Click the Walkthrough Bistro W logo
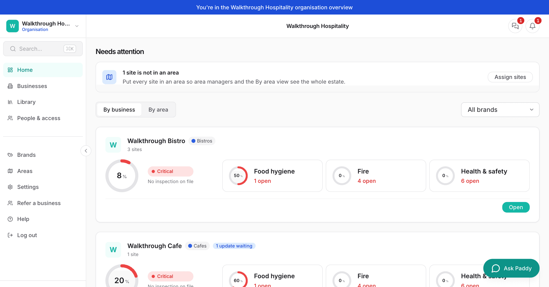 (113, 145)
